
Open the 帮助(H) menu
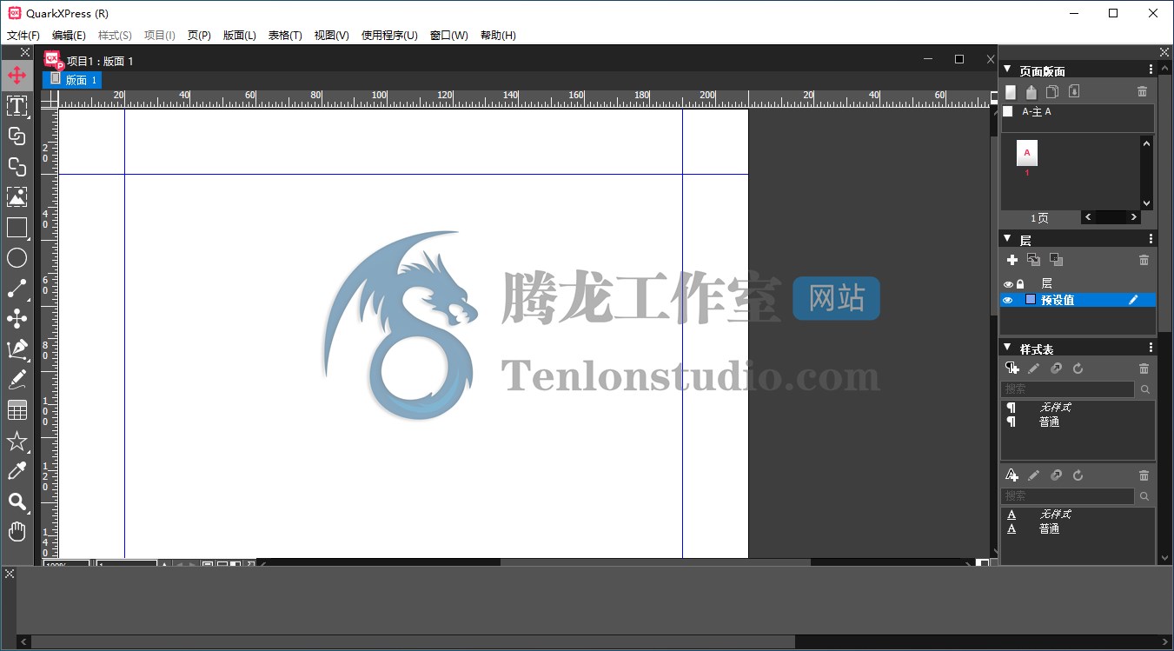pos(498,36)
